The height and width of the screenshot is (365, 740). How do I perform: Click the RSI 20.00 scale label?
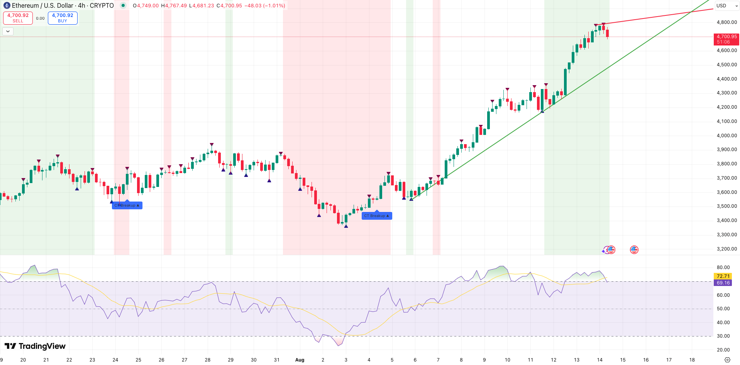(723, 350)
